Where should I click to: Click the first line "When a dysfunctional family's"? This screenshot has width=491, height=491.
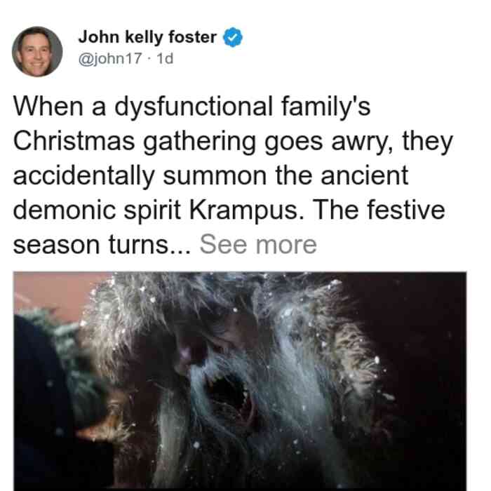tap(192, 107)
